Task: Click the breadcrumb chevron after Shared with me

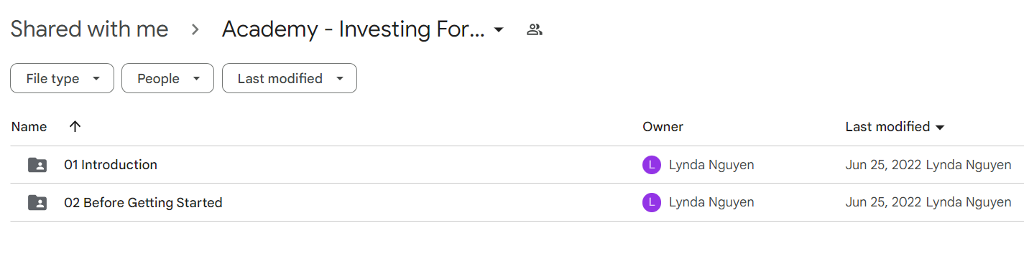Action: click(x=195, y=30)
